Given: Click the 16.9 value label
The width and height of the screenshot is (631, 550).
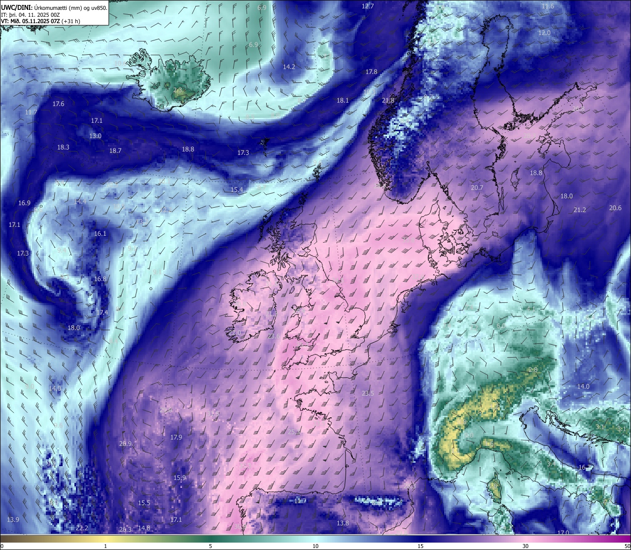Looking at the screenshot, I should (24, 203).
